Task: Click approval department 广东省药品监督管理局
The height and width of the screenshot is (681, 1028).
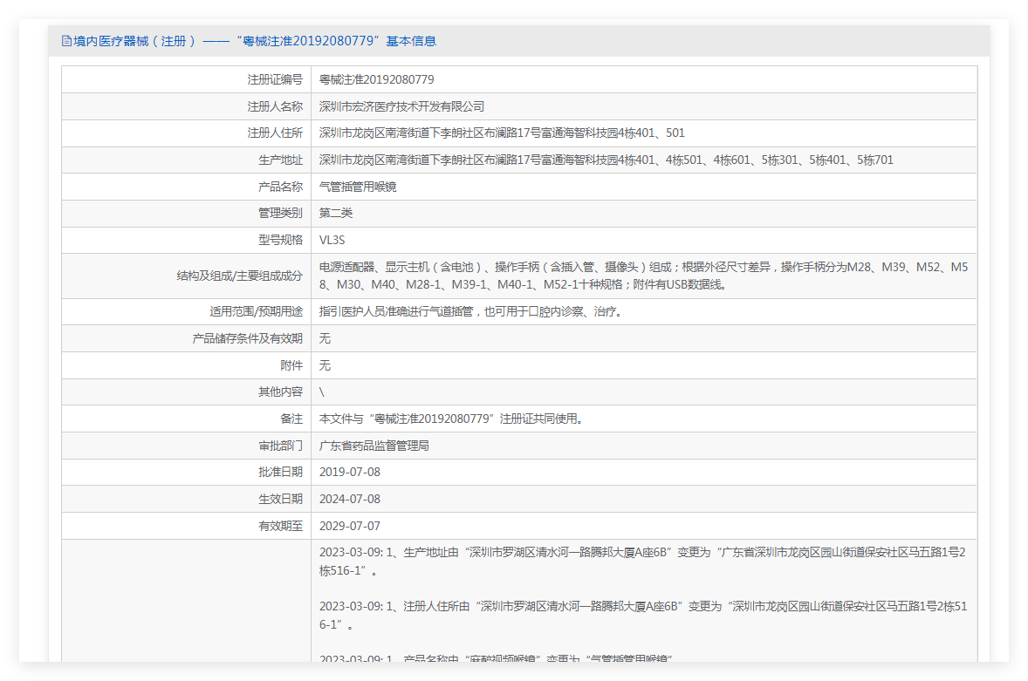Action: coord(374,446)
